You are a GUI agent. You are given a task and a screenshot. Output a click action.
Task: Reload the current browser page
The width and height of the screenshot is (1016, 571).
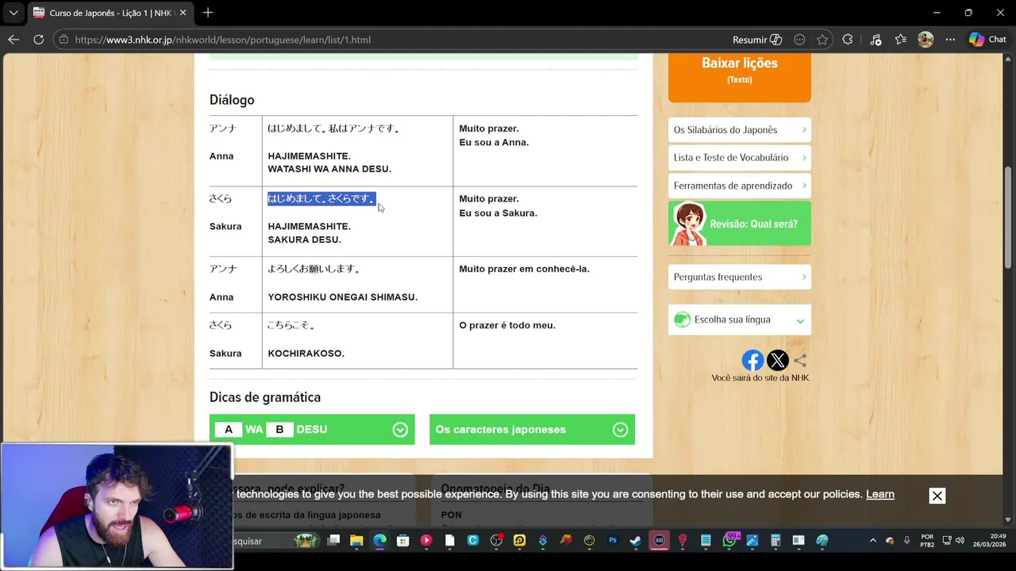(38, 40)
